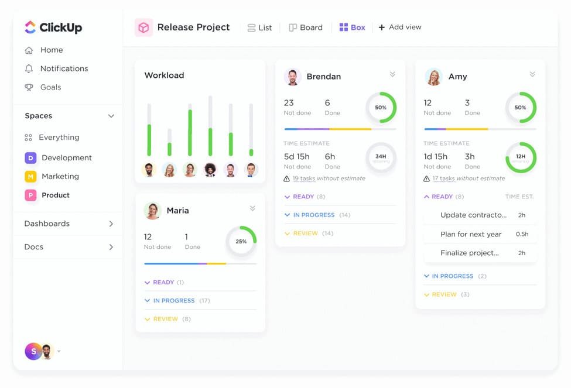Expand Maria's REVIEW group

click(148, 320)
